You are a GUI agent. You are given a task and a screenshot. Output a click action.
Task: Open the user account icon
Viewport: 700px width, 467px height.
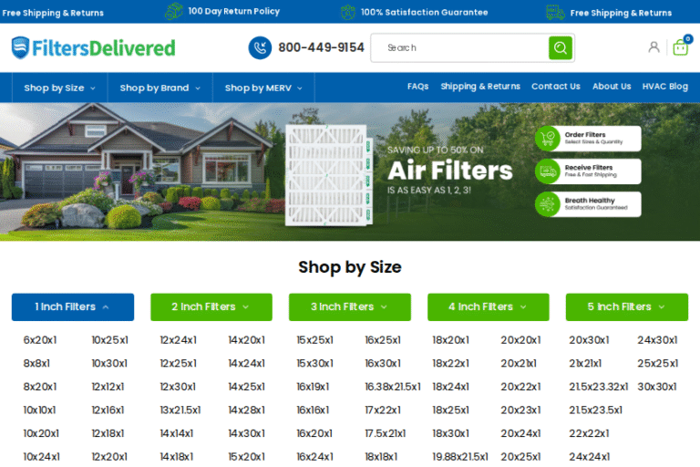pyautogui.click(x=654, y=47)
